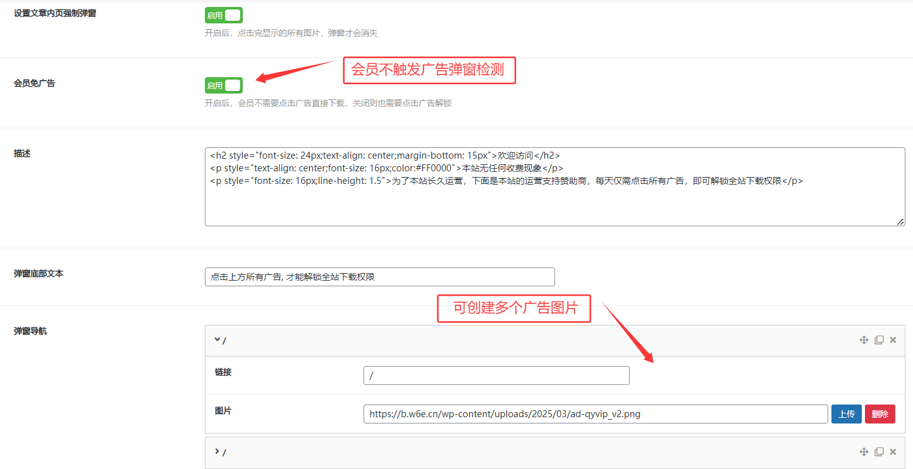Screen dimensions: 913x469
Task: Click move icon on expanded navigation item
Action: pos(864,340)
